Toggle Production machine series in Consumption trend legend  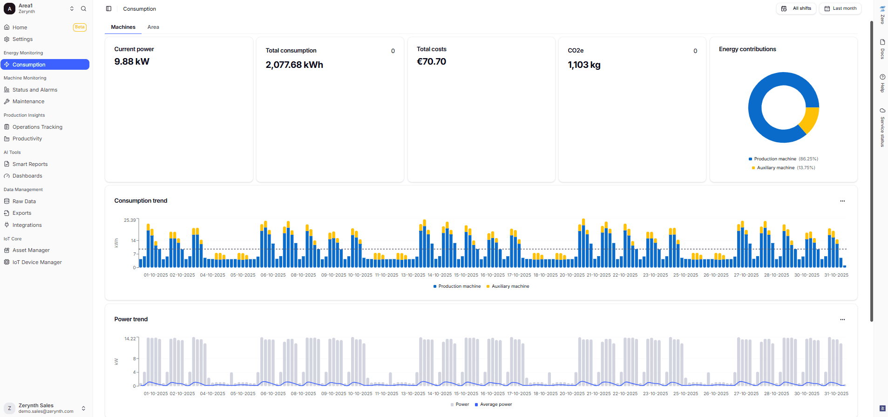[x=457, y=286]
